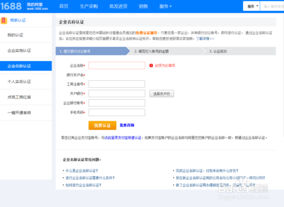Image resolution: width=284 pixels, height=207 pixels.
Task: Open FAQ 完成企业名称认证,对我来说有什么好处?
Action: (207, 171)
